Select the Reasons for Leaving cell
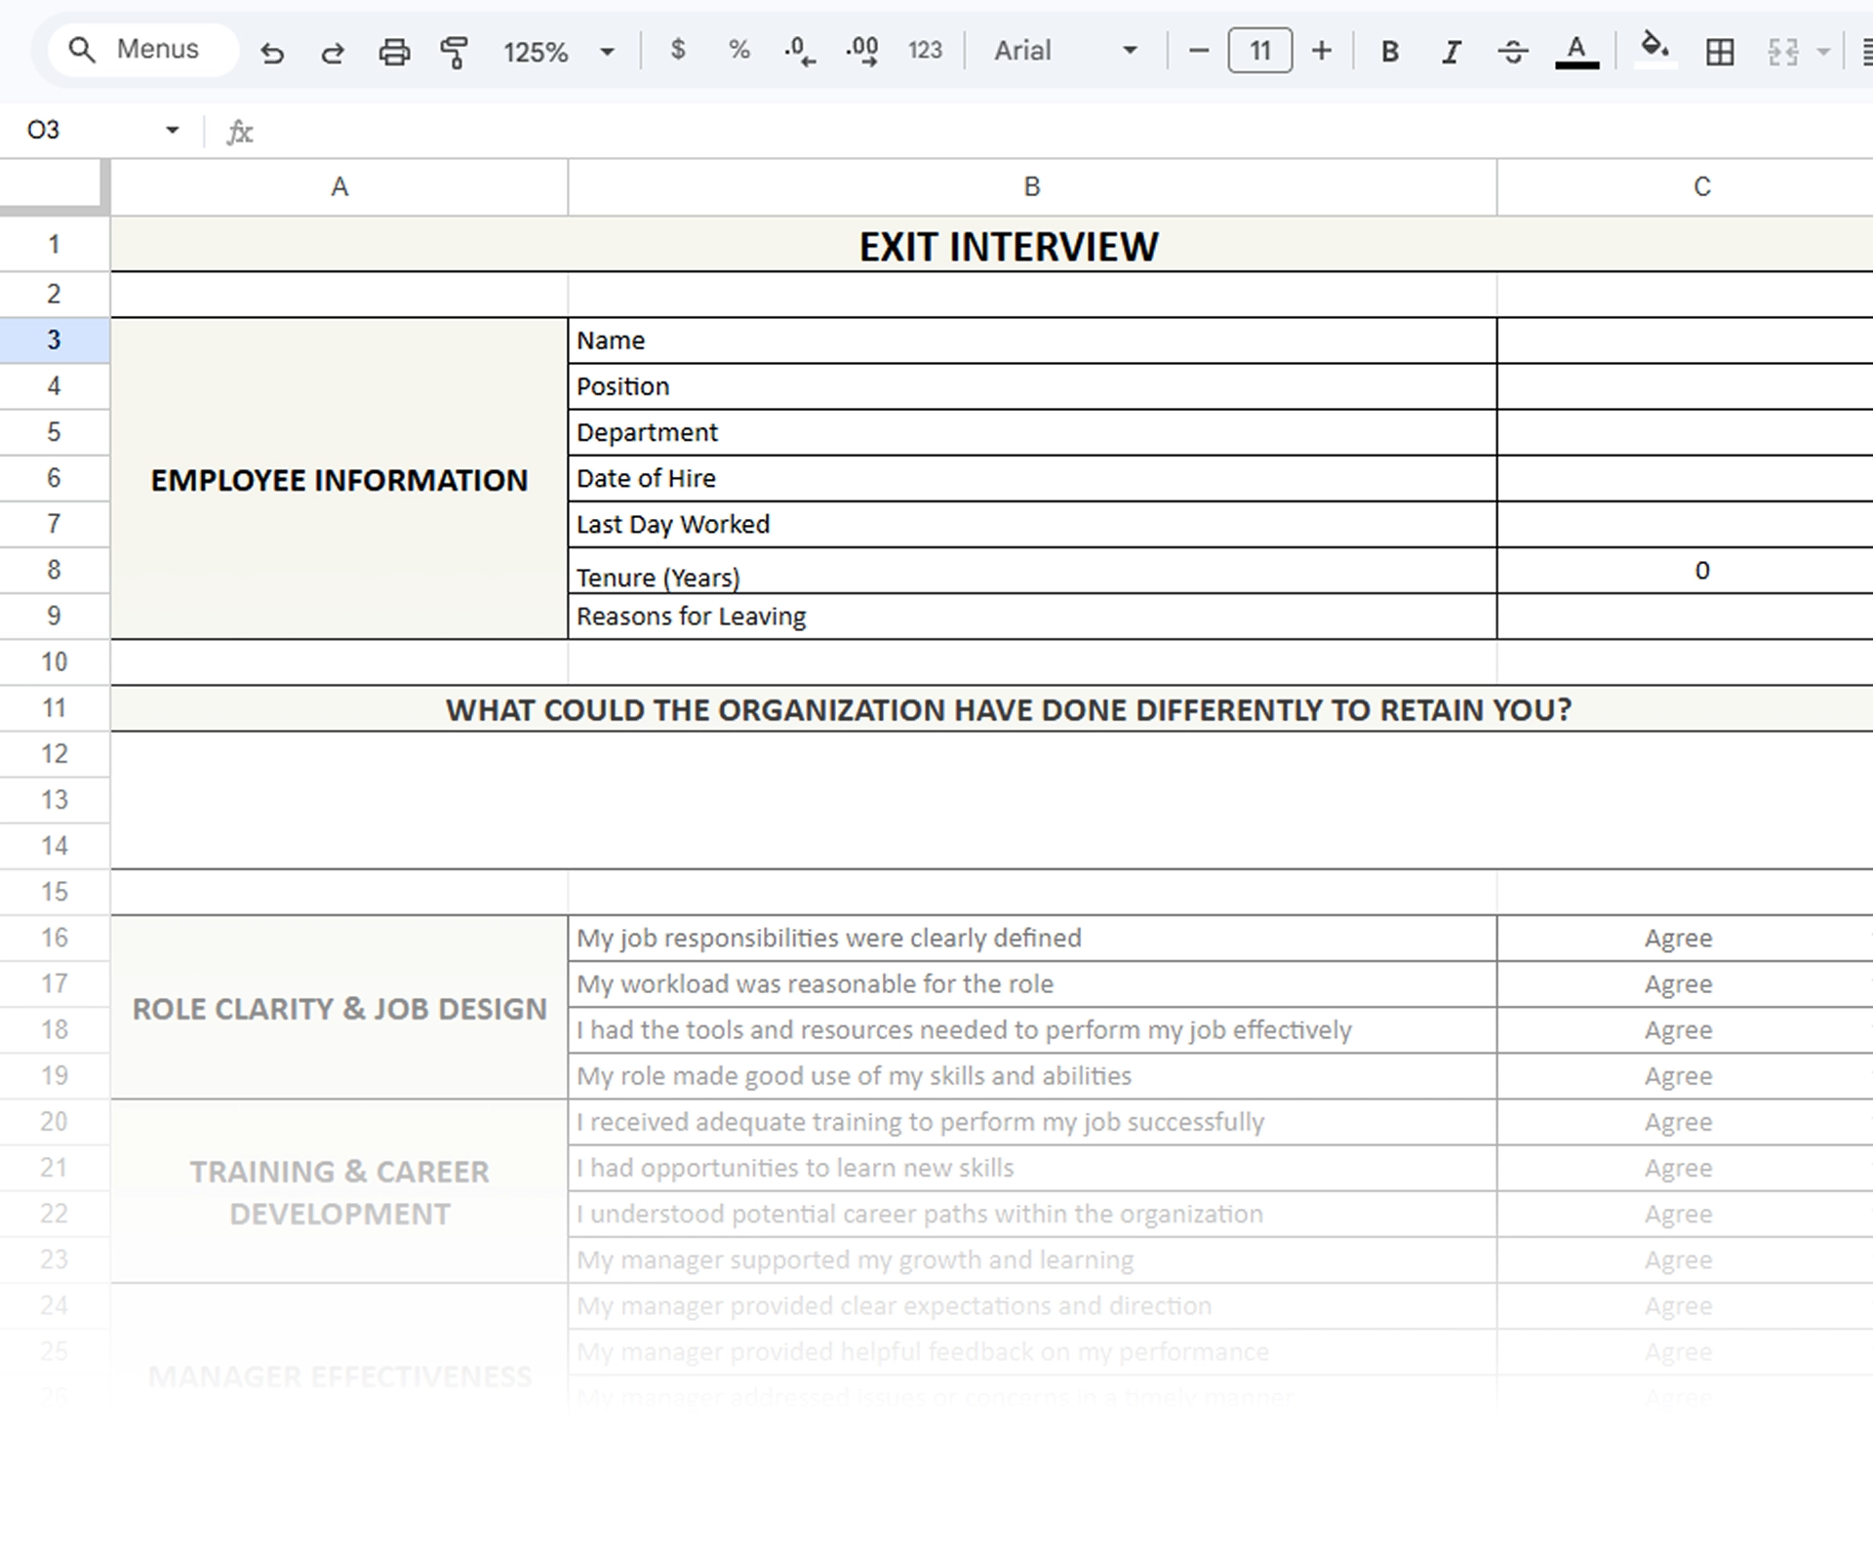This screenshot has width=1873, height=1561. coord(1032,617)
